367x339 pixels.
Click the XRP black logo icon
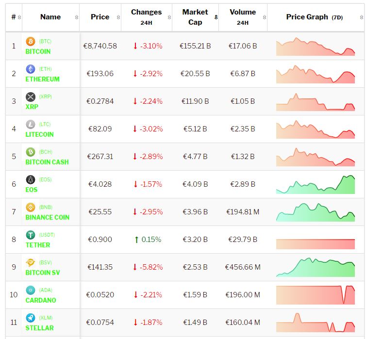pyautogui.click(x=31, y=97)
